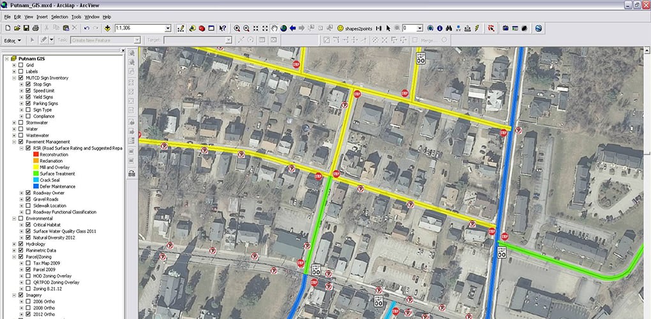
Task: Select the Identify tool blue i icon
Action: 440,28
